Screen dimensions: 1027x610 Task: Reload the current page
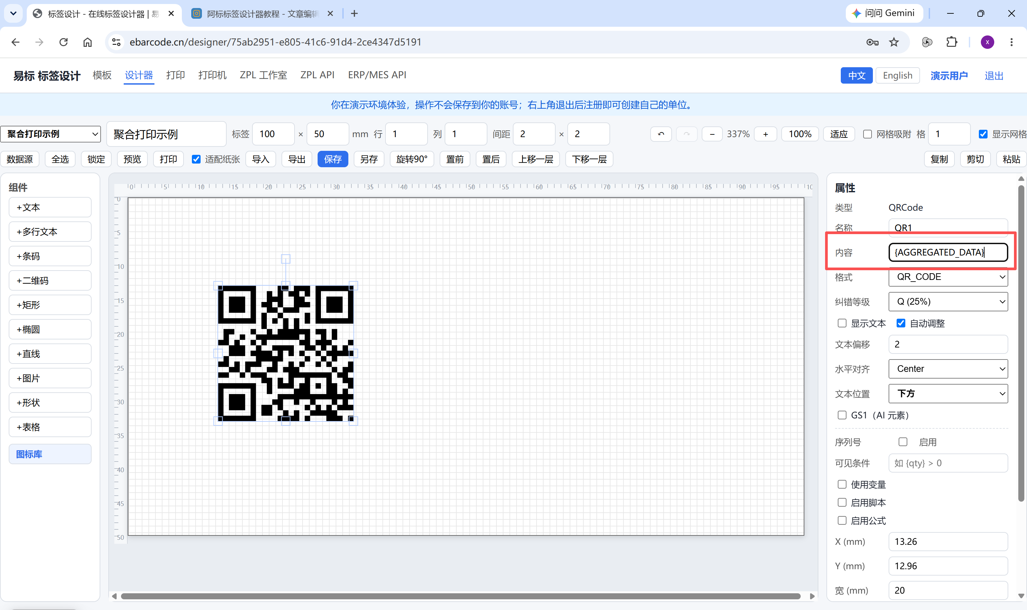(x=63, y=42)
